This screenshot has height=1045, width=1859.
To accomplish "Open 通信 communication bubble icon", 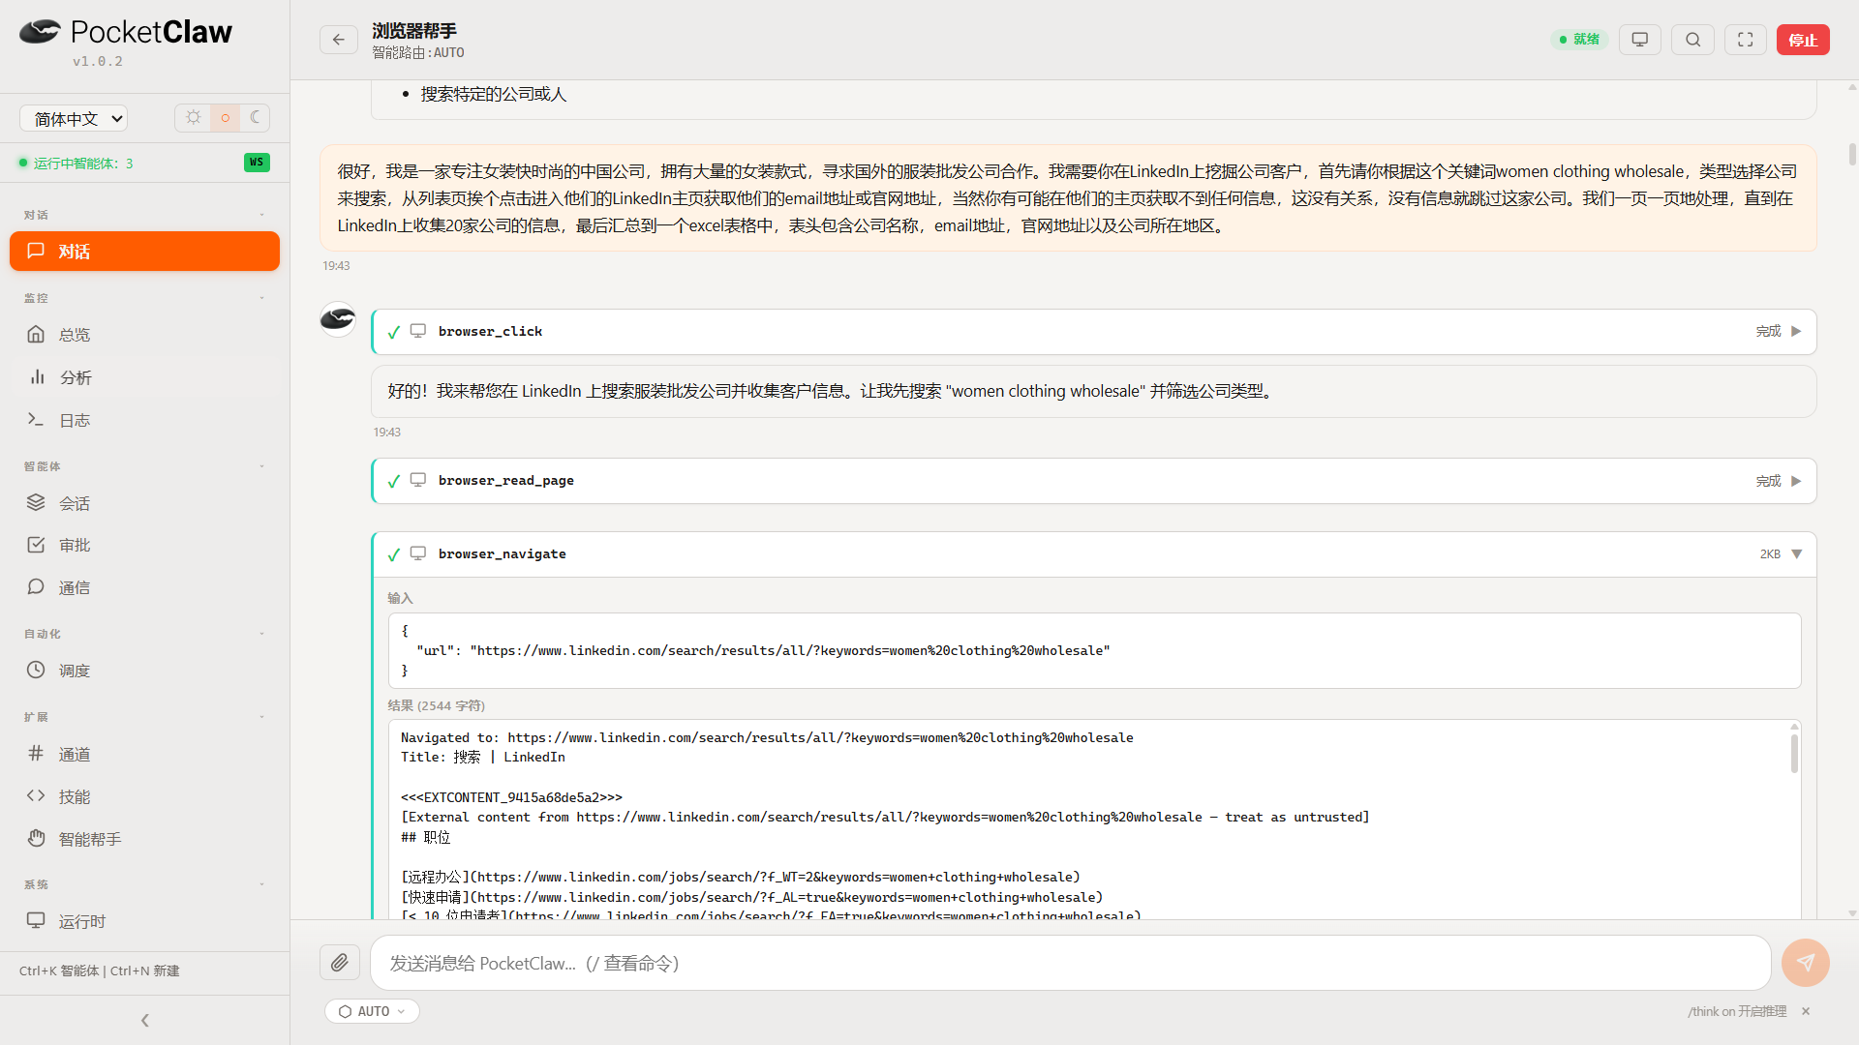I will pos(36,587).
